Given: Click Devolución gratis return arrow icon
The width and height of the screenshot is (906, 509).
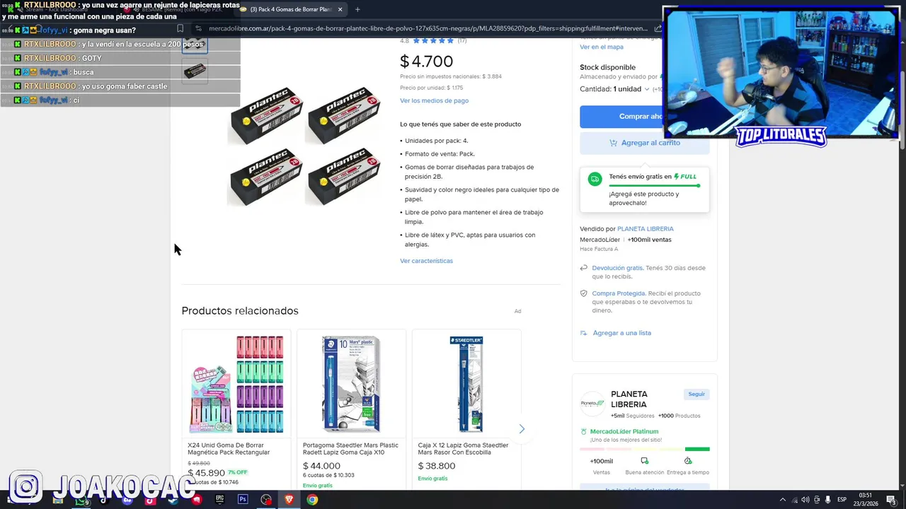Looking at the screenshot, I should pos(584,268).
